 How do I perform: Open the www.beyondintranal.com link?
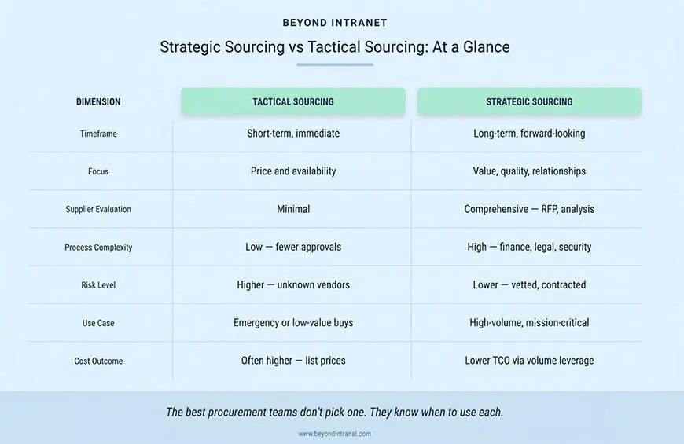(x=335, y=434)
